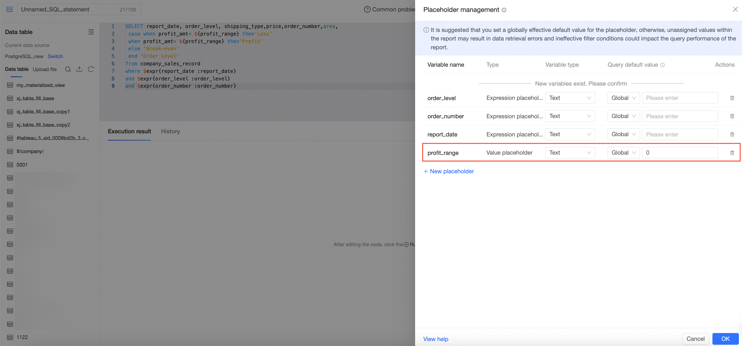
Task: Expand Variable type dropdown for profit_range
Action: pos(570,153)
